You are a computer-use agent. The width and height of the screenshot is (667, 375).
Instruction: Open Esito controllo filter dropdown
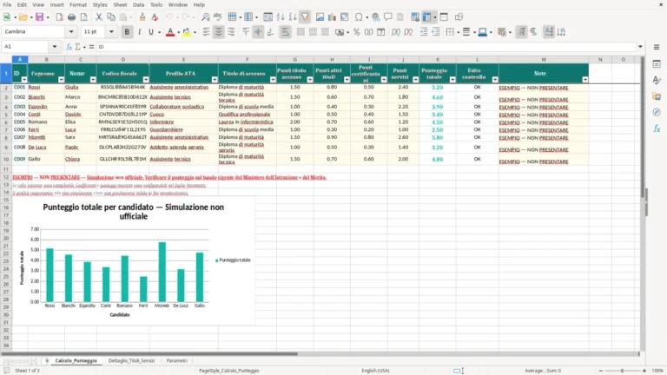[x=495, y=80]
